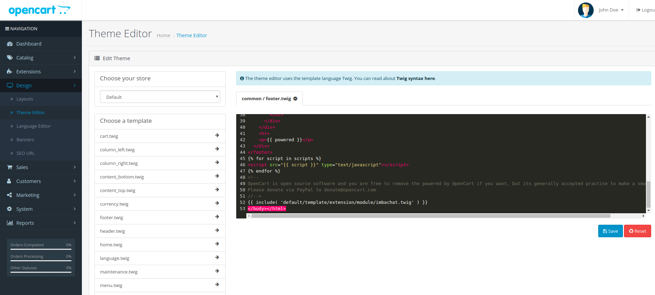Image resolution: width=655 pixels, height=295 pixels.
Task: Click the Sales cart icon
Action: 10,167
